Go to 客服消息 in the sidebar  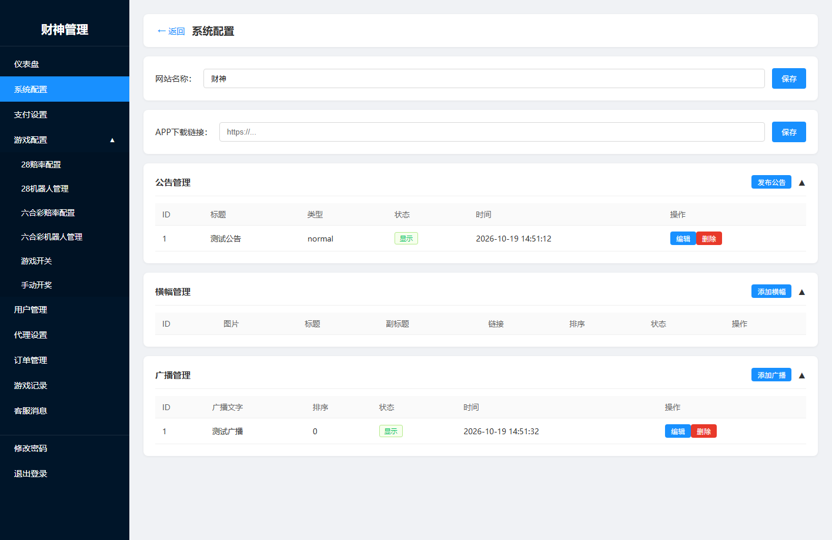point(65,411)
